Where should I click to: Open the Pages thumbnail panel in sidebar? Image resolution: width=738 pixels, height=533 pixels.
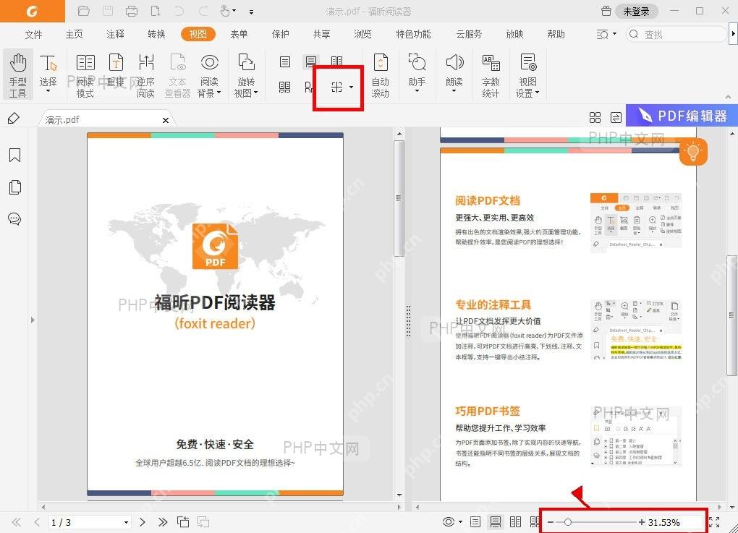click(14, 187)
